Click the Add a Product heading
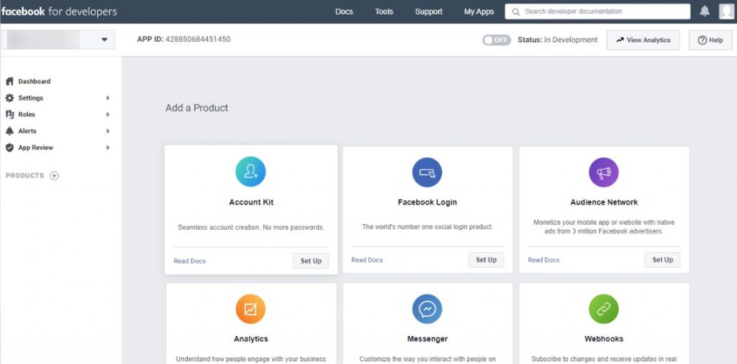Screen dimensions: 737x364 (x=196, y=108)
